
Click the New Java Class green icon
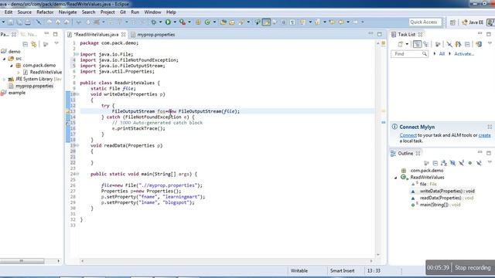click(x=207, y=22)
